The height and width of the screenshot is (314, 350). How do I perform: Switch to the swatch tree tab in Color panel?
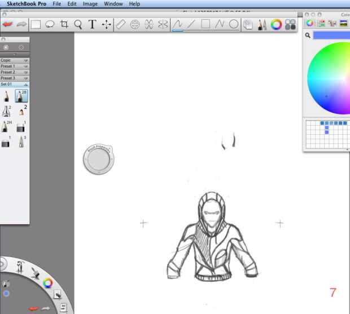(333, 23)
